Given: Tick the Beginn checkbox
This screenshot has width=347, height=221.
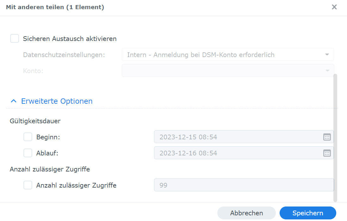Looking at the screenshot, I should [28, 137].
